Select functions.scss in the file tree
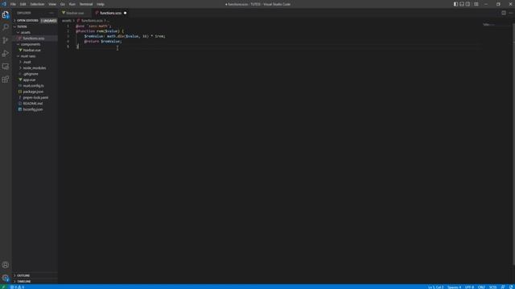Viewport: 515px width, 289px height. tap(34, 39)
